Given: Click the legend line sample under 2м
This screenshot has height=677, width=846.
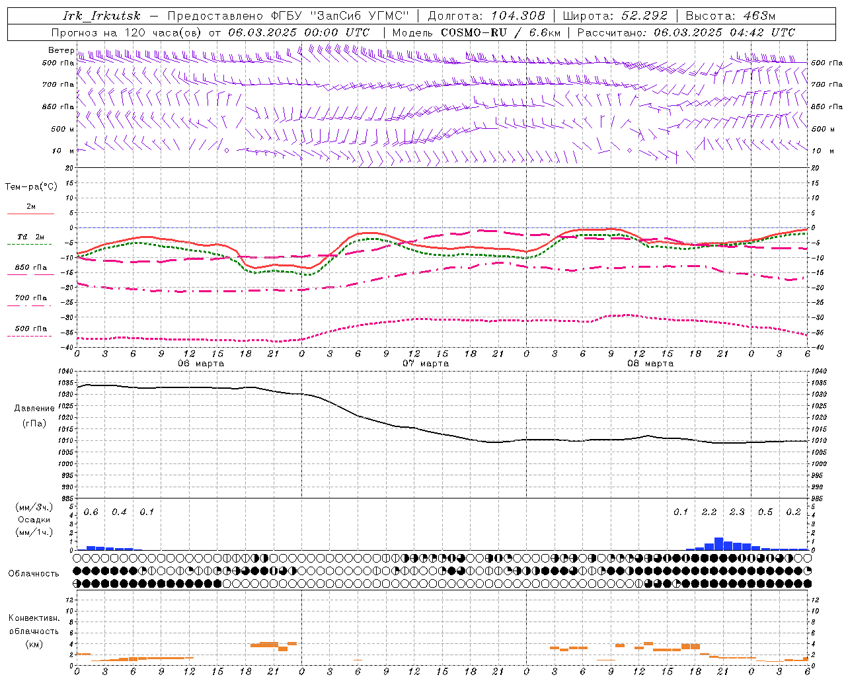Looking at the screenshot, I should tap(30, 214).
